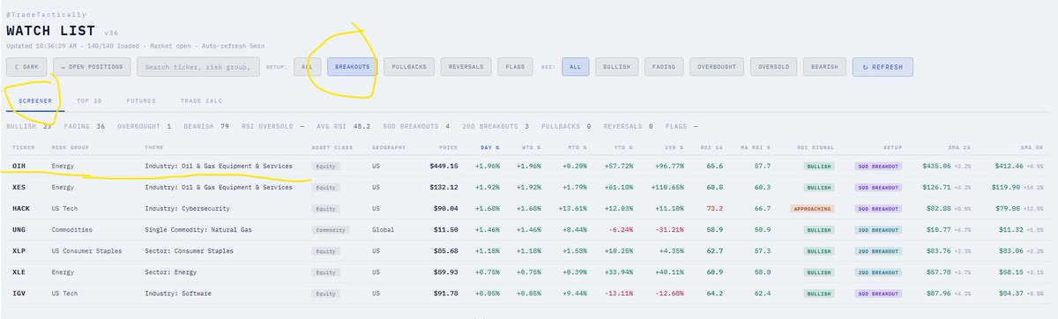Select the XES ticker
This screenshot has height=319, width=1058.
point(19,187)
